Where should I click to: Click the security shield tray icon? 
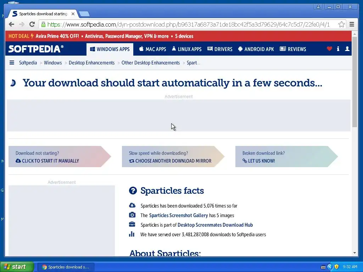336,267
